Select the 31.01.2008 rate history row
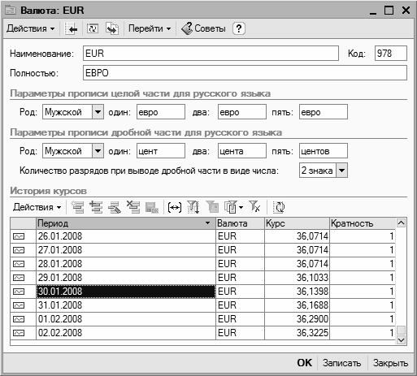The width and height of the screenshot is (417, 376). coord(202,305)
